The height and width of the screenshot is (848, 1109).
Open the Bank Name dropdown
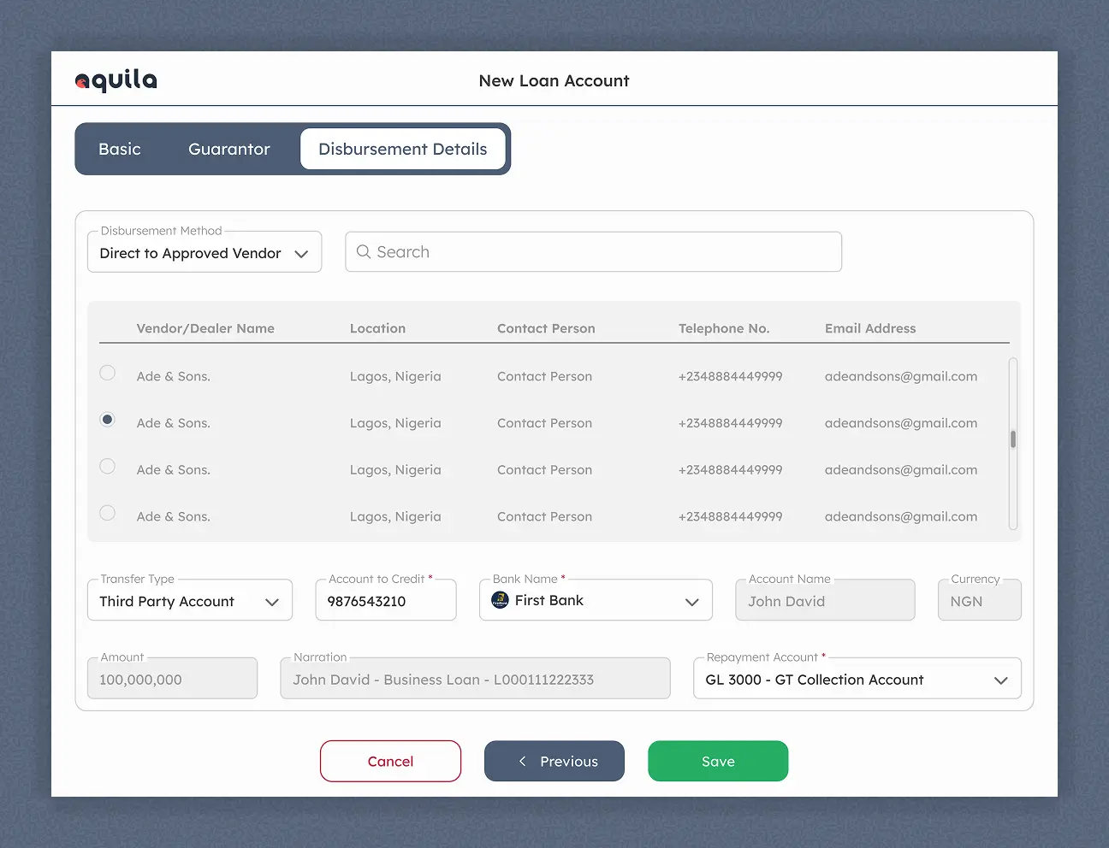coord(596,600)
